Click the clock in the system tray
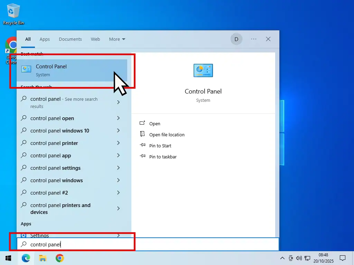 coord(323,258)
